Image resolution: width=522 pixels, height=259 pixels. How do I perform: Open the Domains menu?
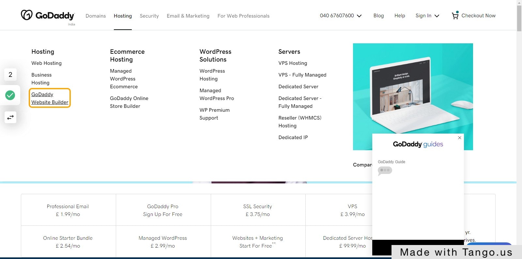click(96, 16)
